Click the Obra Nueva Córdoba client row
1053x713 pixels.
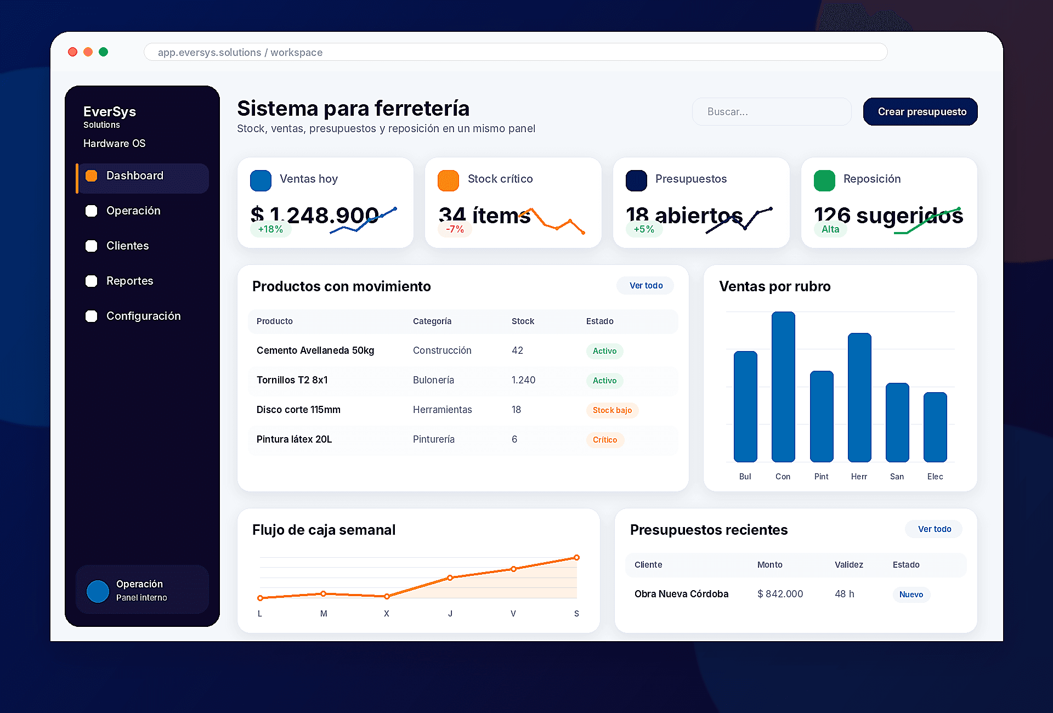coord(796,594)
